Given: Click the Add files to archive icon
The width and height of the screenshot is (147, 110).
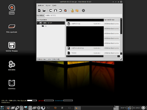Looking at the screenshot, I should 72,11.
